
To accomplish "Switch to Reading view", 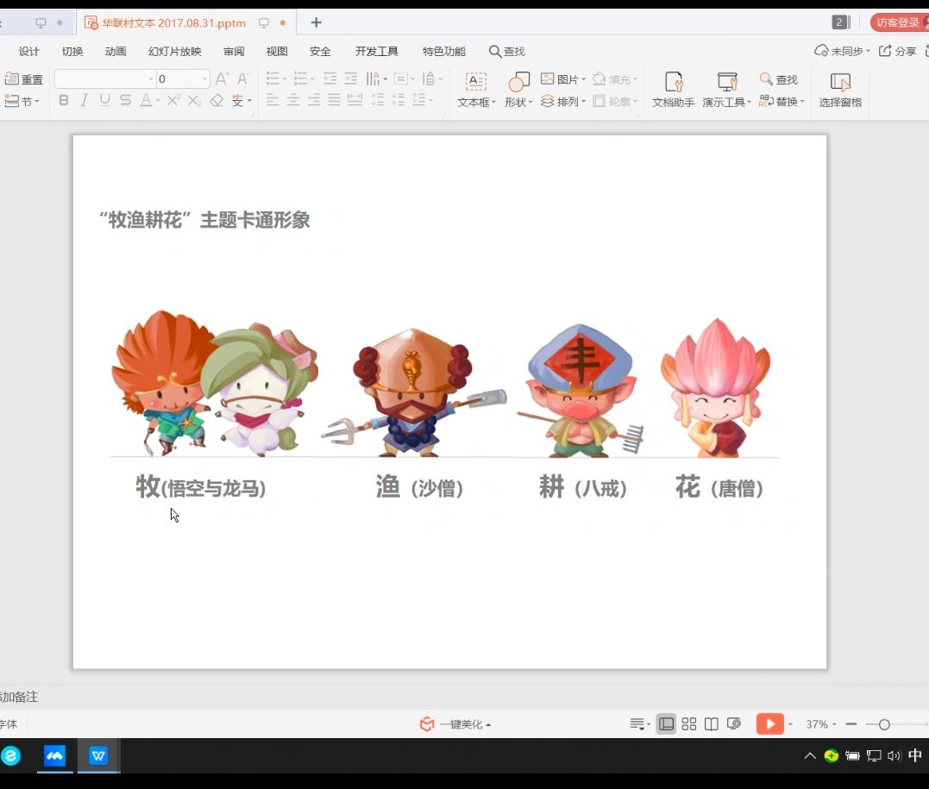I will pos(711,723).
